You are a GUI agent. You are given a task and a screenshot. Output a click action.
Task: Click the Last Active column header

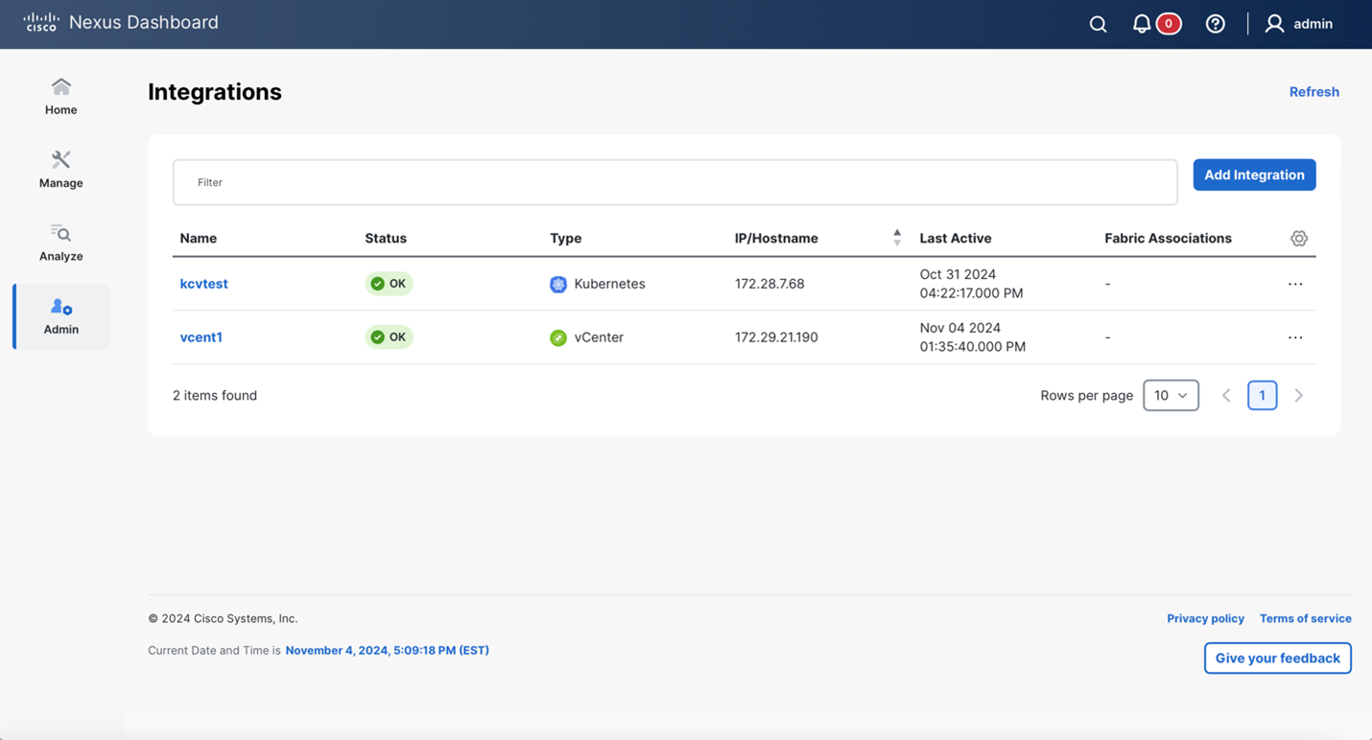(956, 238)
